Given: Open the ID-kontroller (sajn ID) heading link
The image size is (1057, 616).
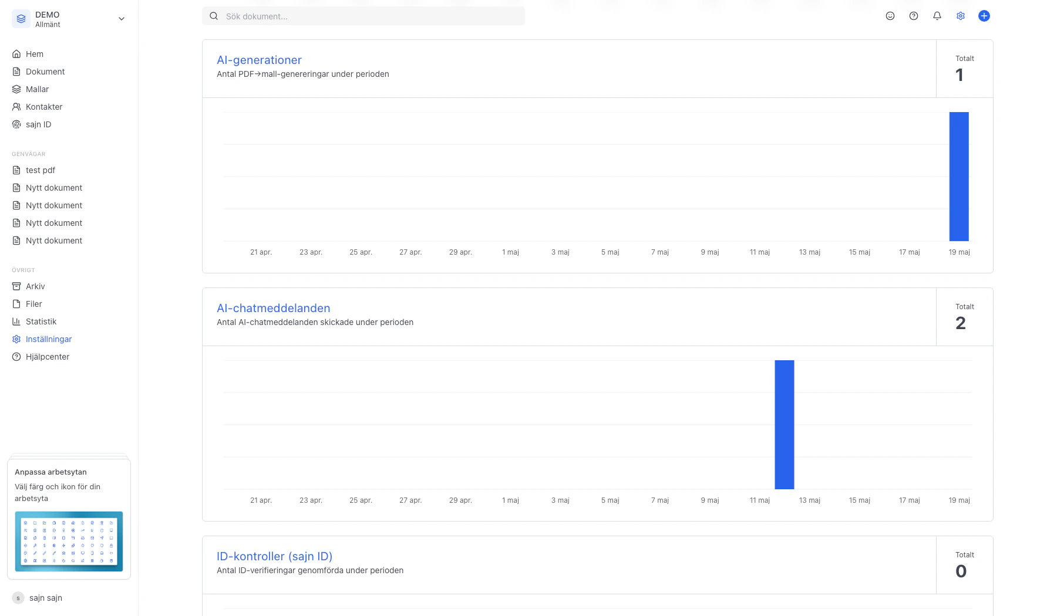Looking at the screenshot, I should (x=275, y=556).
